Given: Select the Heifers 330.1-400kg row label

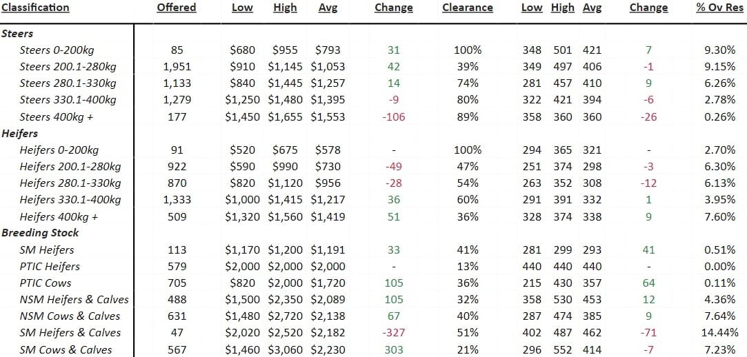Looking at the screenshot, I should pyautogui.click(x=70, y=200).
